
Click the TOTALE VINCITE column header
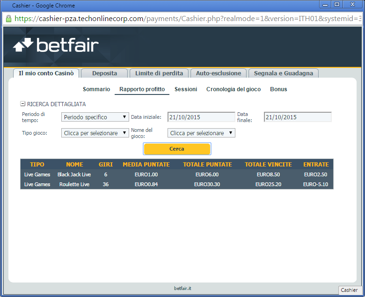(x=268, y=165)
